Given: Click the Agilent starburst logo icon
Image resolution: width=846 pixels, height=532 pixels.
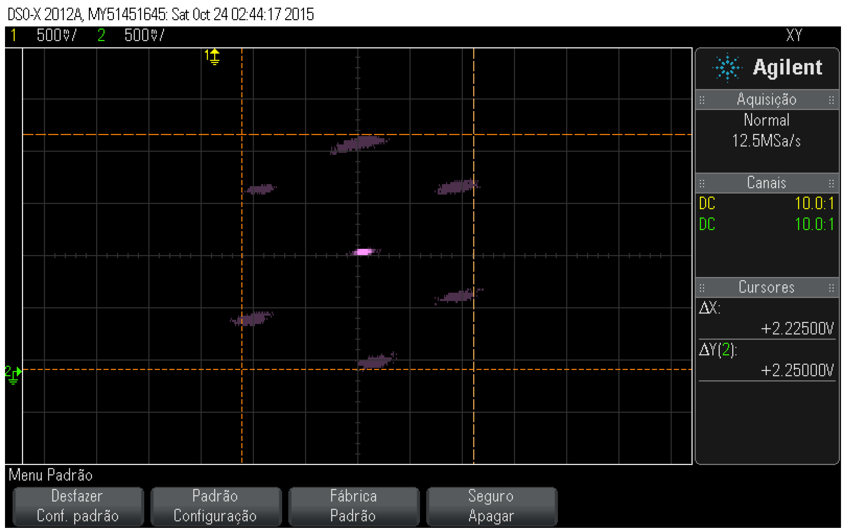Looking at the screenshot, I should point(727,67).
